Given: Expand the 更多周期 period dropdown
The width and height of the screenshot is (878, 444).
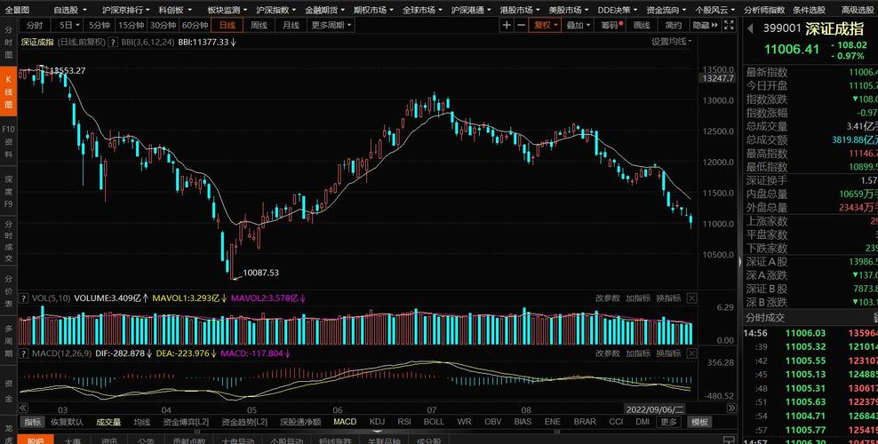Looking at the screenshot, I should coord(331,26).
